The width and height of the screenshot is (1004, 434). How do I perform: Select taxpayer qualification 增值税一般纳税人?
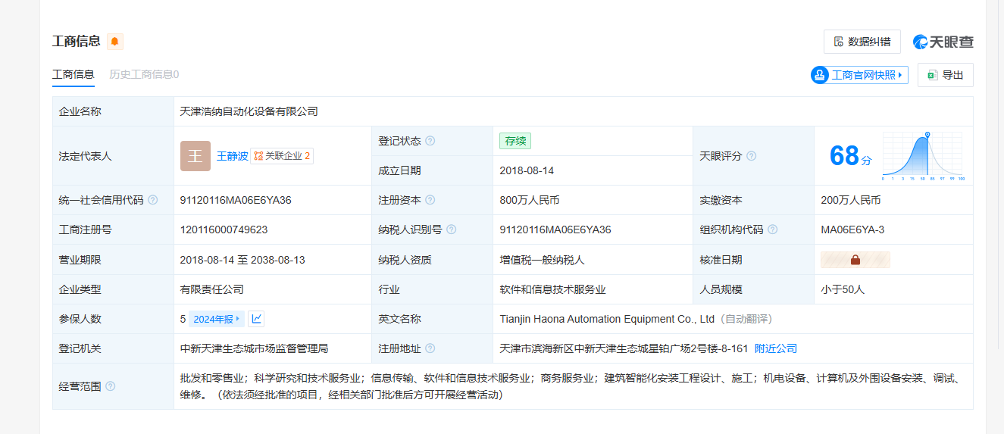(542, 260)
